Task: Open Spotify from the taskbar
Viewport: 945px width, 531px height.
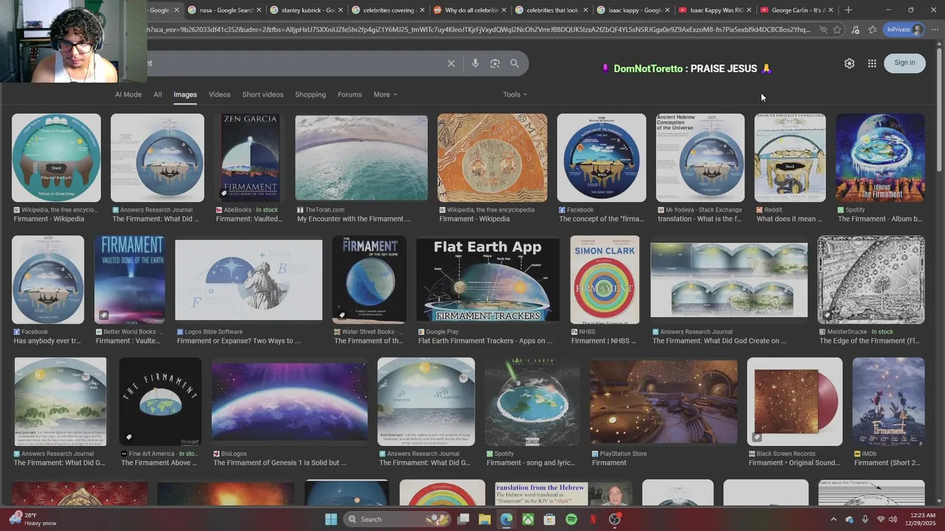Action: pyautogui.click(x=571, y=519)
